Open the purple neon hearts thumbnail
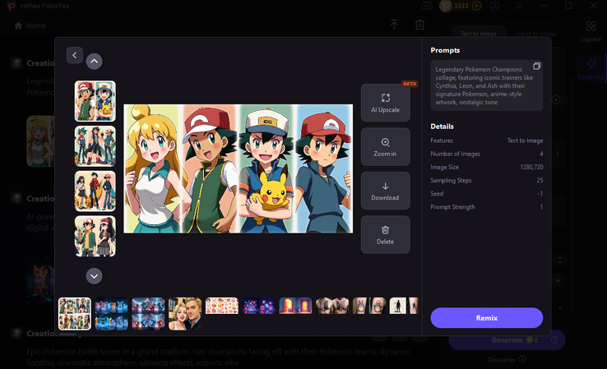Image resolution: width=607 pixels, height=369 pixels. point(258,306)
